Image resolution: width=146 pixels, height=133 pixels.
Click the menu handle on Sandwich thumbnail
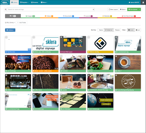click(61, 56)
